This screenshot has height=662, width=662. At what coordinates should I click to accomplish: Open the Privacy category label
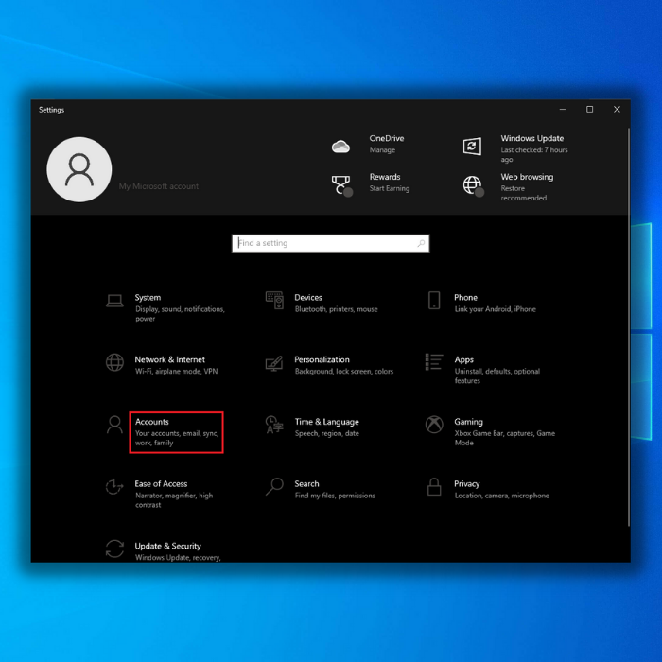[x=467, y=484]
